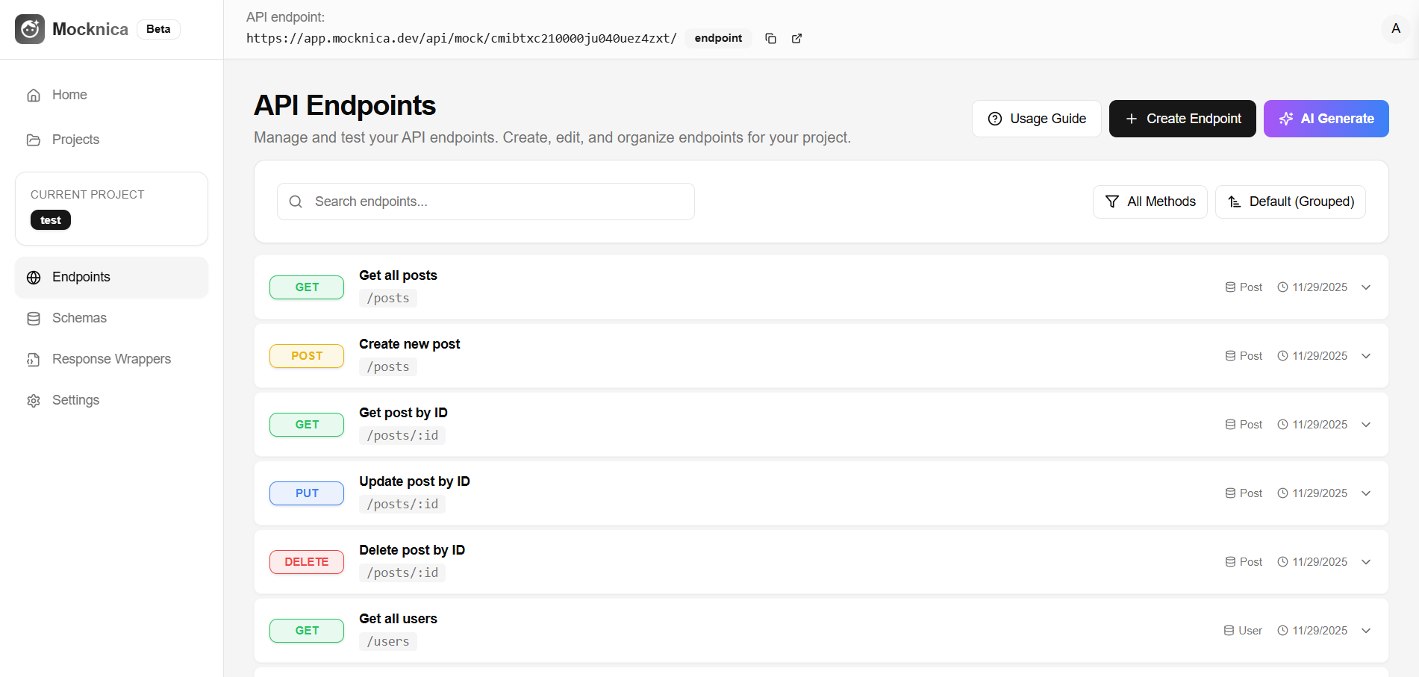
Task: Click the Mocknica logo
Action: 29,28
